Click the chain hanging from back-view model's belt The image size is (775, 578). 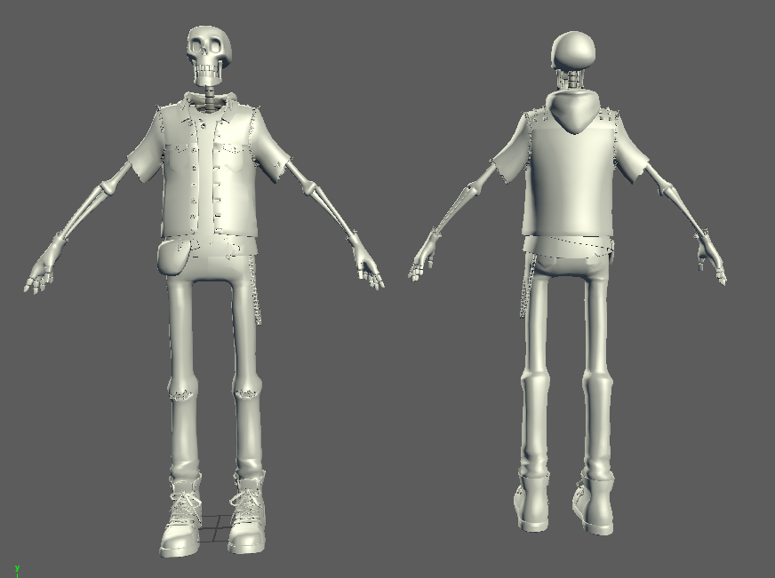click(x=526, y=285)
